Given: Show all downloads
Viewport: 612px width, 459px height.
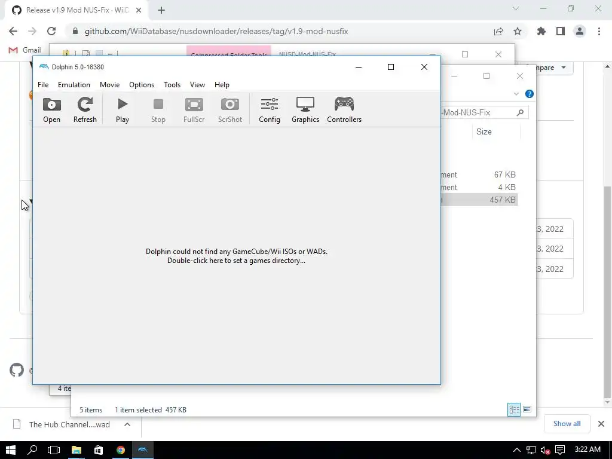Looking at the screenshot, I should pyautogui.click(x=567, y=424).
